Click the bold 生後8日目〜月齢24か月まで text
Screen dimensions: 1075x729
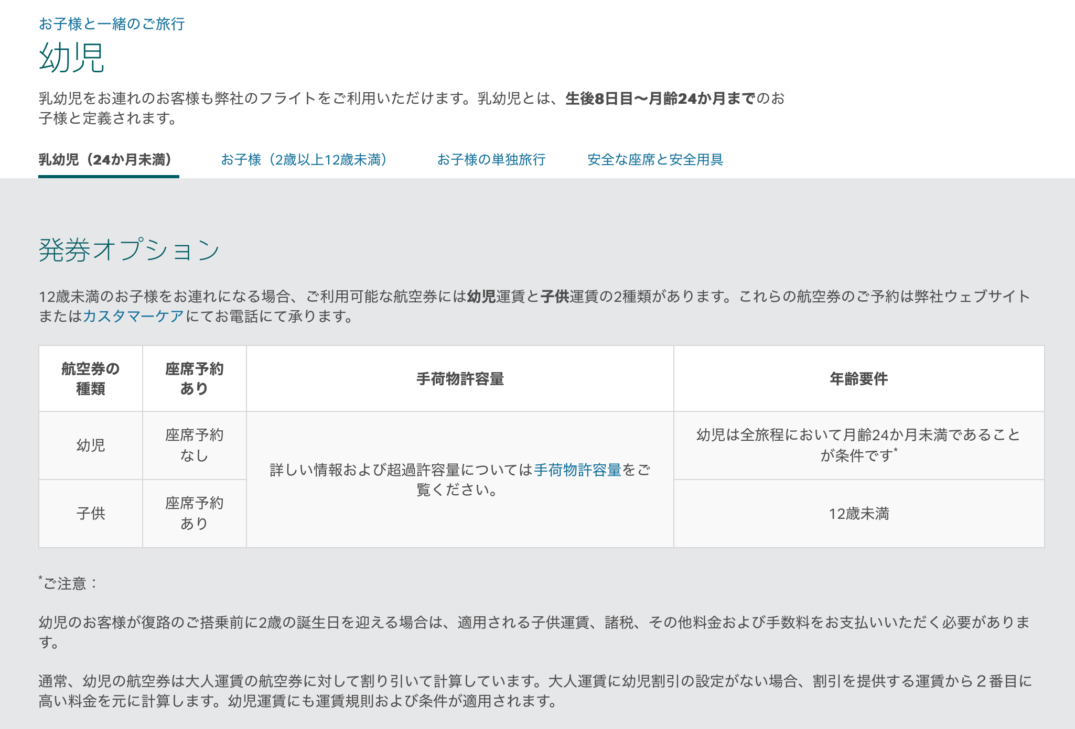coord(660,99)
